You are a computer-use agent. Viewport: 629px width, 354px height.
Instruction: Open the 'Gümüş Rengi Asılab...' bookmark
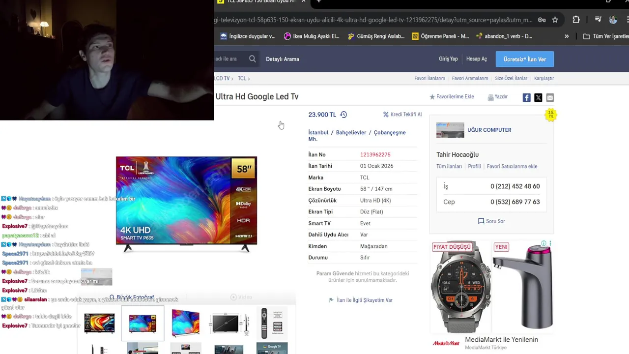point(376,36)
